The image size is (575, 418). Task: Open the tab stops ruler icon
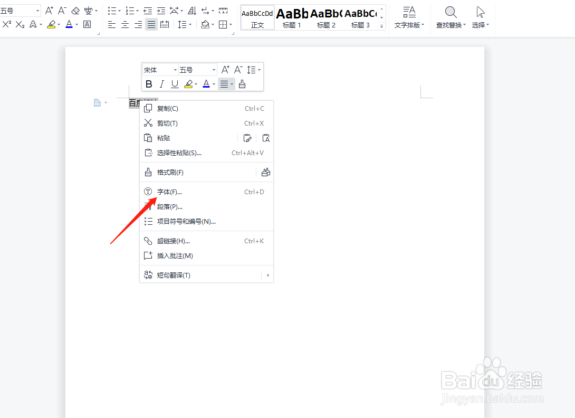point(223,11)
